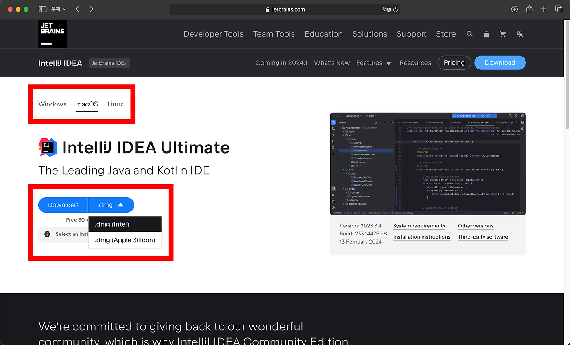Go forward with Safari's forward arrow
The width and height of the screenshot is (570, 345).
tap(91, 9)
